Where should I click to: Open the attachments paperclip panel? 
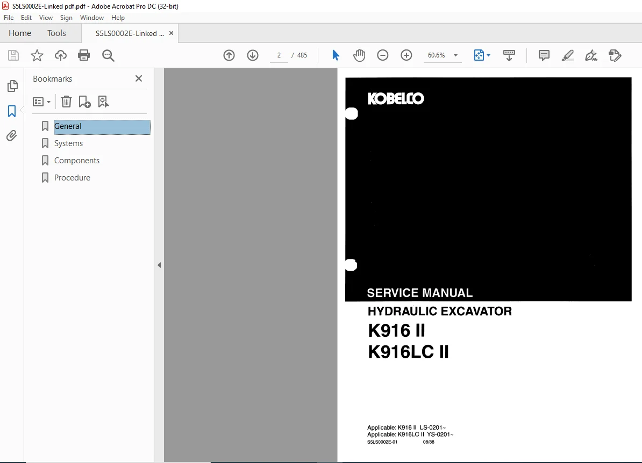pyautogui.click(x=12, y=135)
